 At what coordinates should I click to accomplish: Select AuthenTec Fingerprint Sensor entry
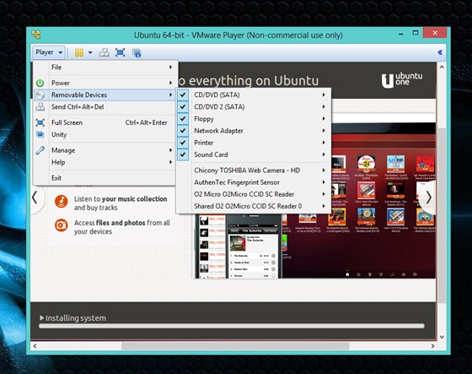[254, 182]
